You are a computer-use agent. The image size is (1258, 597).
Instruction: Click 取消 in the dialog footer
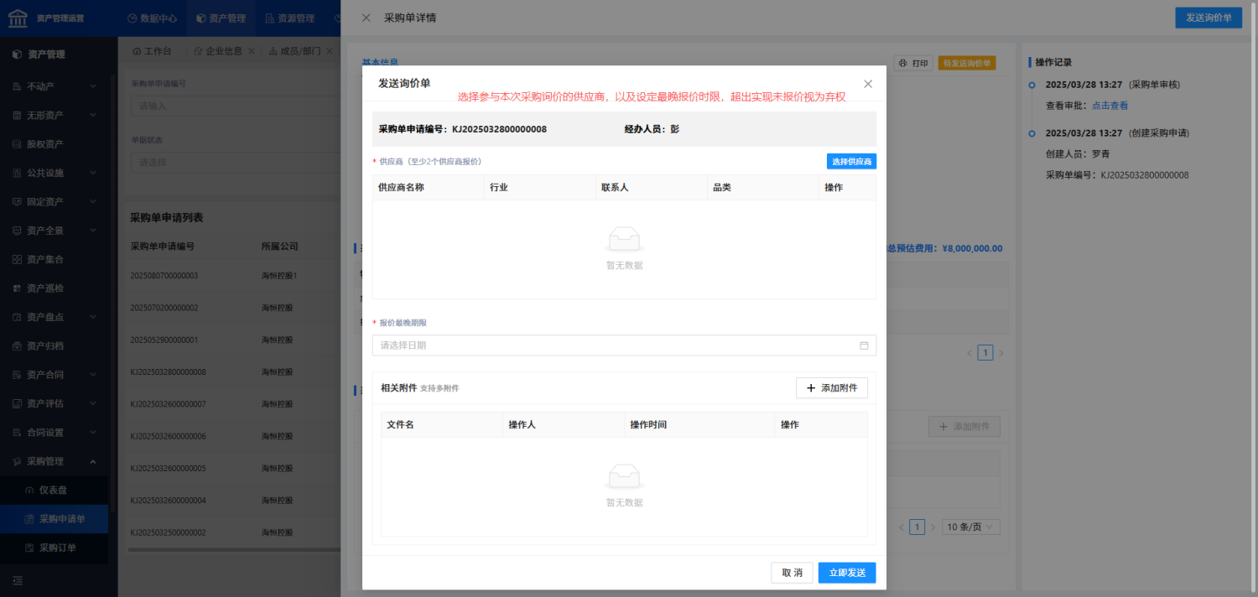(792, 573)
